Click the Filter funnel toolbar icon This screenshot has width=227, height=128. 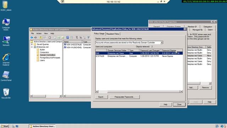click(88, 38)
